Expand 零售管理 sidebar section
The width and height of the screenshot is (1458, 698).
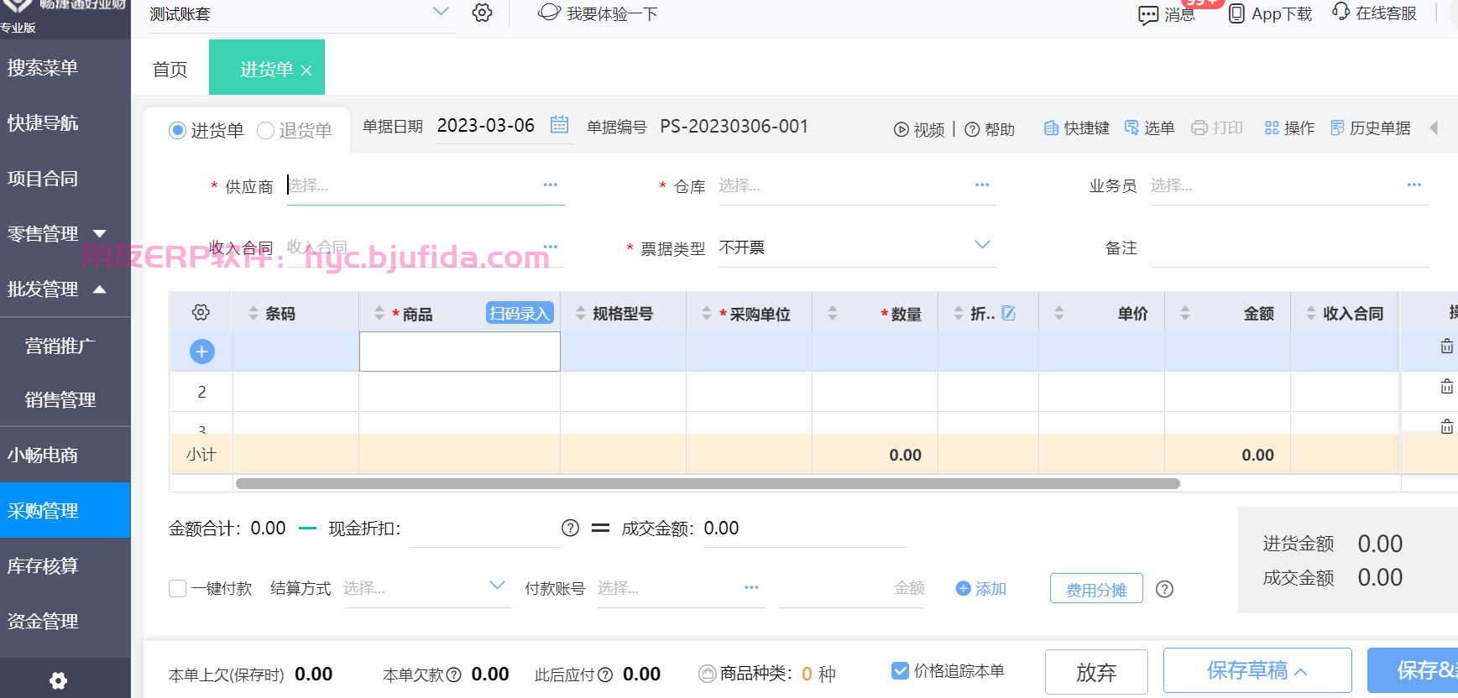pos(99,234)
